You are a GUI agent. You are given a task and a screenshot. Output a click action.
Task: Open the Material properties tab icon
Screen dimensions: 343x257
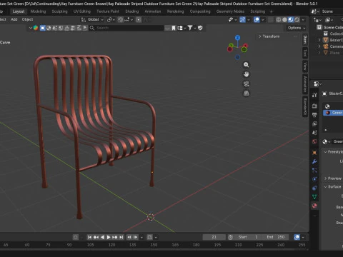(x=314, y=206)
